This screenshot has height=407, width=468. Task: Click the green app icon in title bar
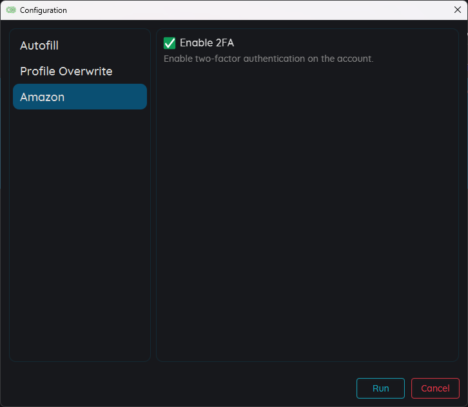pos(11,10)
